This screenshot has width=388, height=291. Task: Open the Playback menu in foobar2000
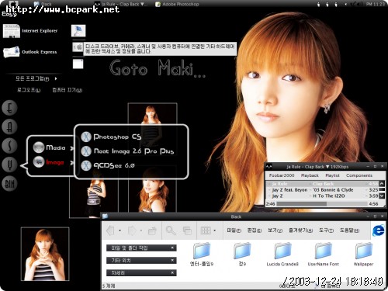[310, 175]
